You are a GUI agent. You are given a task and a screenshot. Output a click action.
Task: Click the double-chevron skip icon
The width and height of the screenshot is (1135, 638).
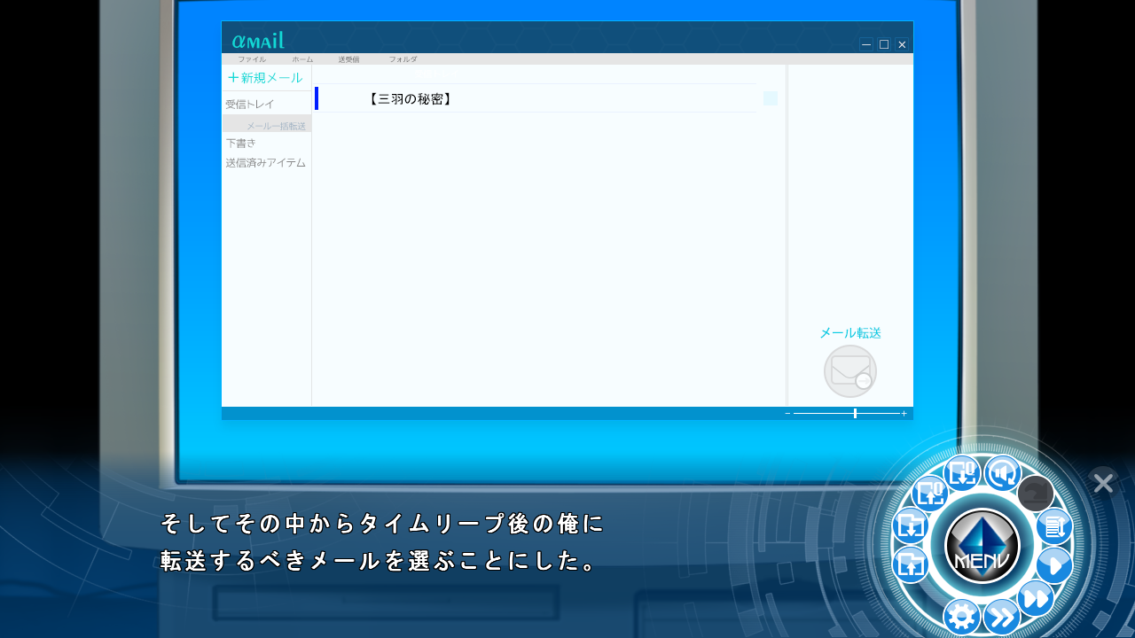[1002, 618]
